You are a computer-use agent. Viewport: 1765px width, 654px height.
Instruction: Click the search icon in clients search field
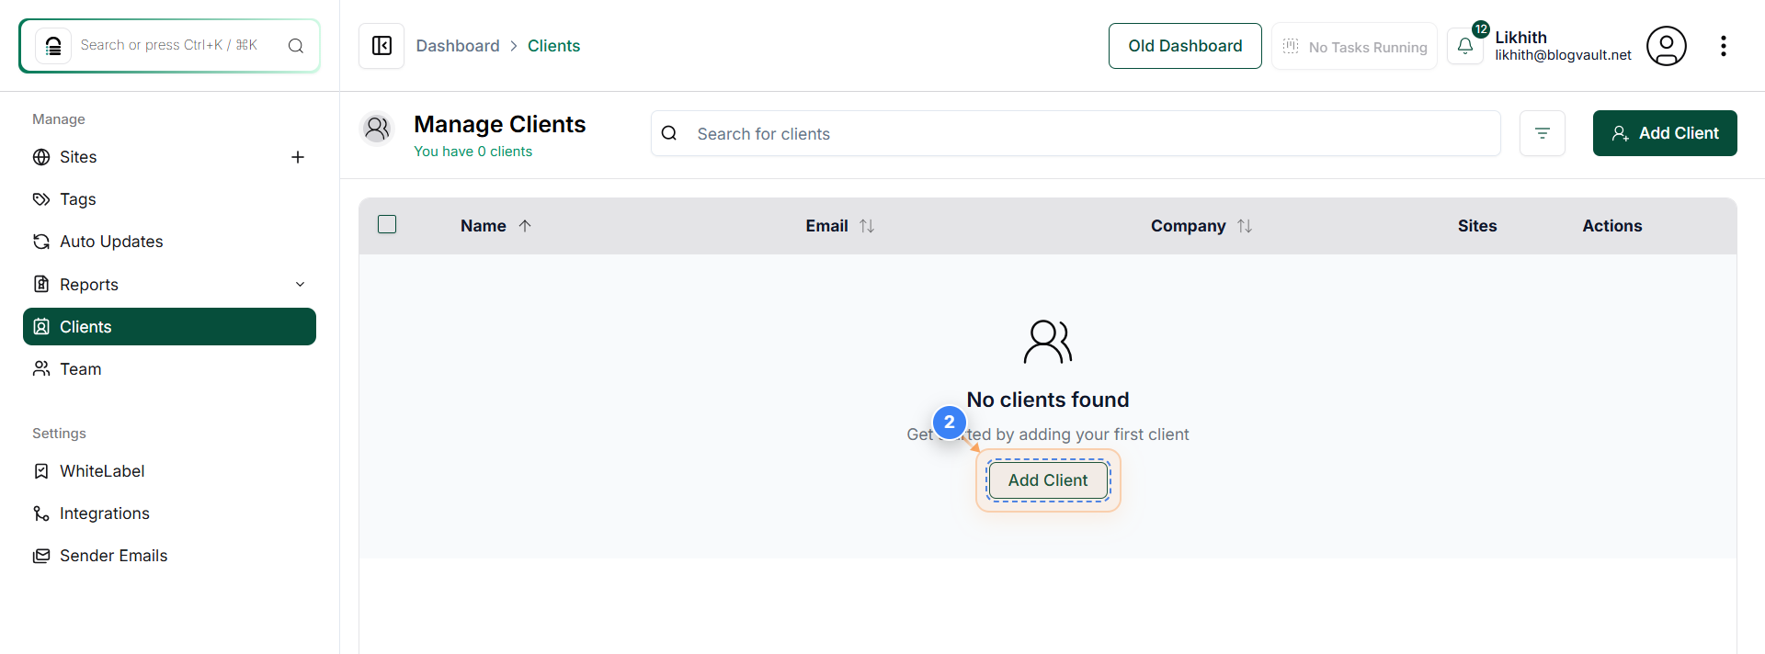pos(669,133)
